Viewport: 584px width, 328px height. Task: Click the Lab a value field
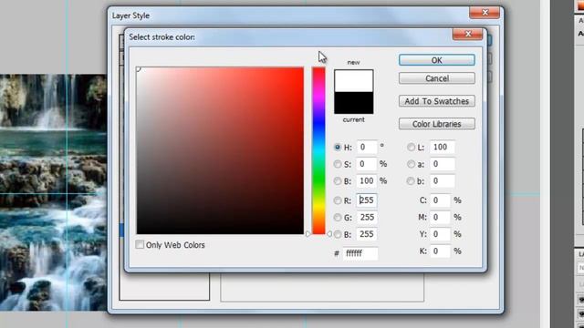click(442, 164)
